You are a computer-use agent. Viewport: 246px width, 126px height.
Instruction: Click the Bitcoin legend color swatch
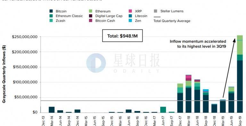(51, 11)
